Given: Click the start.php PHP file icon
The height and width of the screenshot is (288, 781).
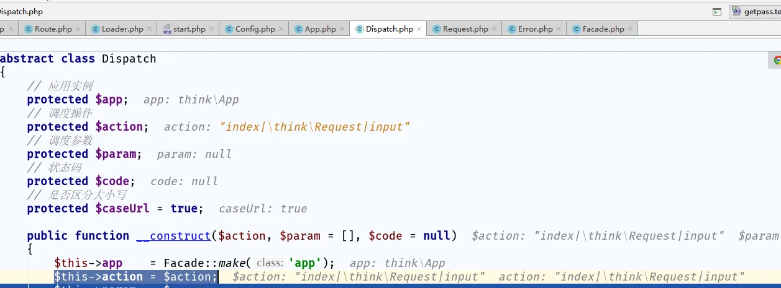Looking at the screenshot, I should (x=167, y=29).
